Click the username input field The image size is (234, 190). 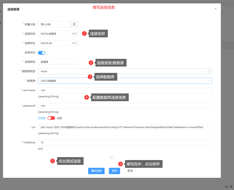point(125,90)
